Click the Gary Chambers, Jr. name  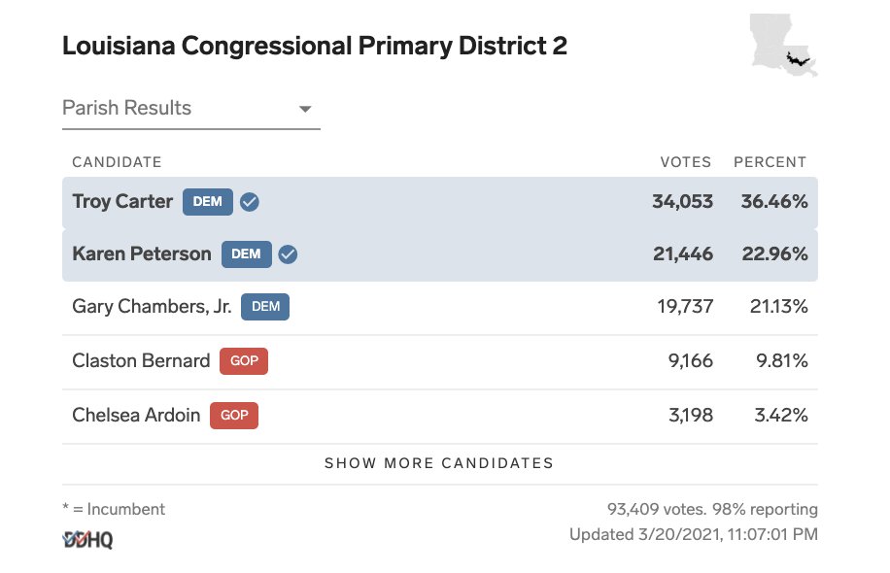153,307
